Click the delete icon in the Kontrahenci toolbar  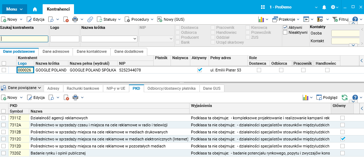point(66,19)
